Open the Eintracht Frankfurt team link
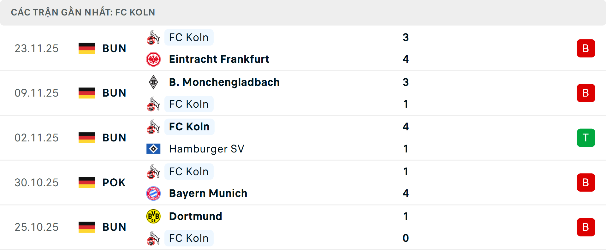Image resolution: width=606 pixels, height=250 pixels. tap(219, 59)
